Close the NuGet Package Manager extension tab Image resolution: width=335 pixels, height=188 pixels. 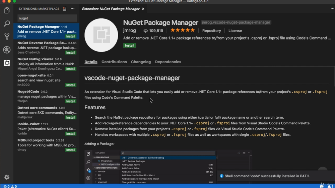click(143, 9)
